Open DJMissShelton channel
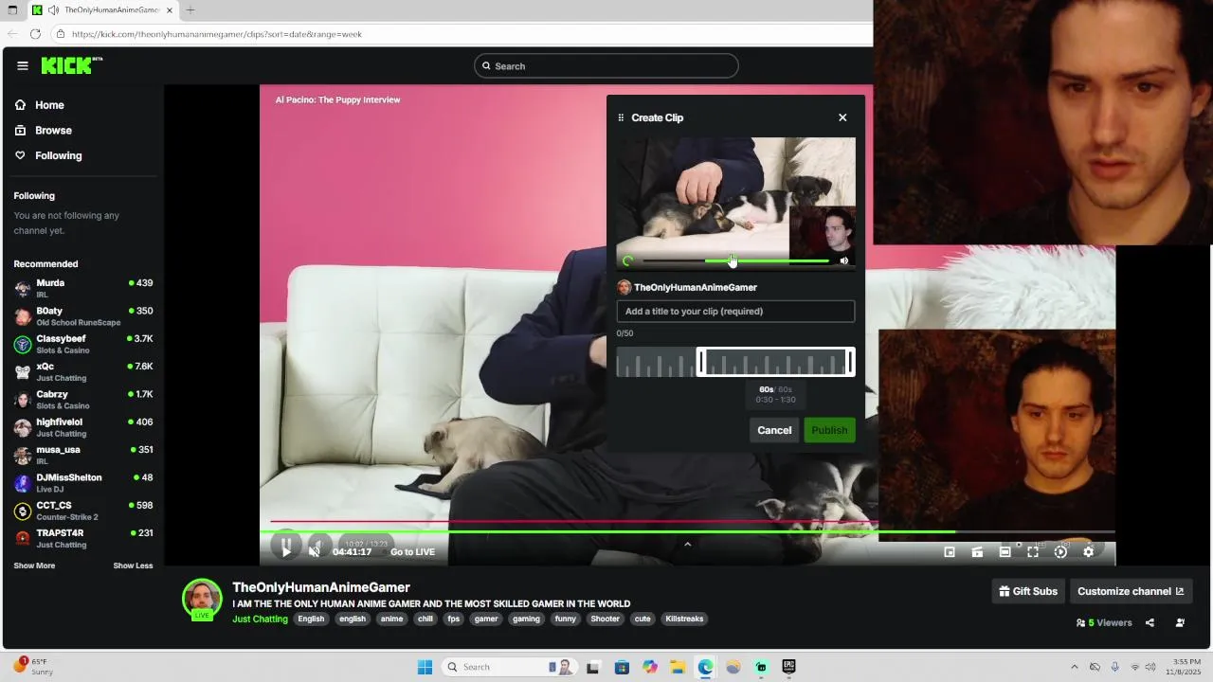 pyautogui.click(x=83, y=483)
